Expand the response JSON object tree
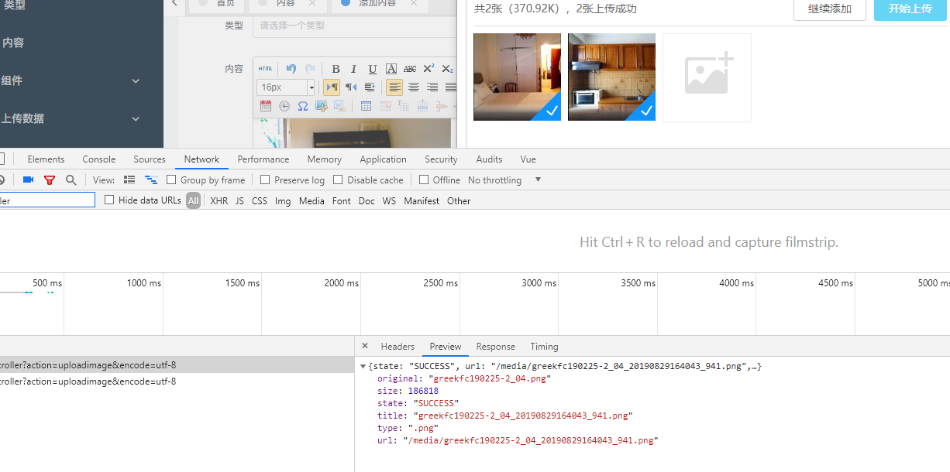This screenshot has height=472, width=950. [x=363, y=366]
